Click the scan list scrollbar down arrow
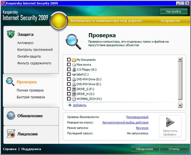This screenshot has width=191, height=155. click(x=180, y=106)
